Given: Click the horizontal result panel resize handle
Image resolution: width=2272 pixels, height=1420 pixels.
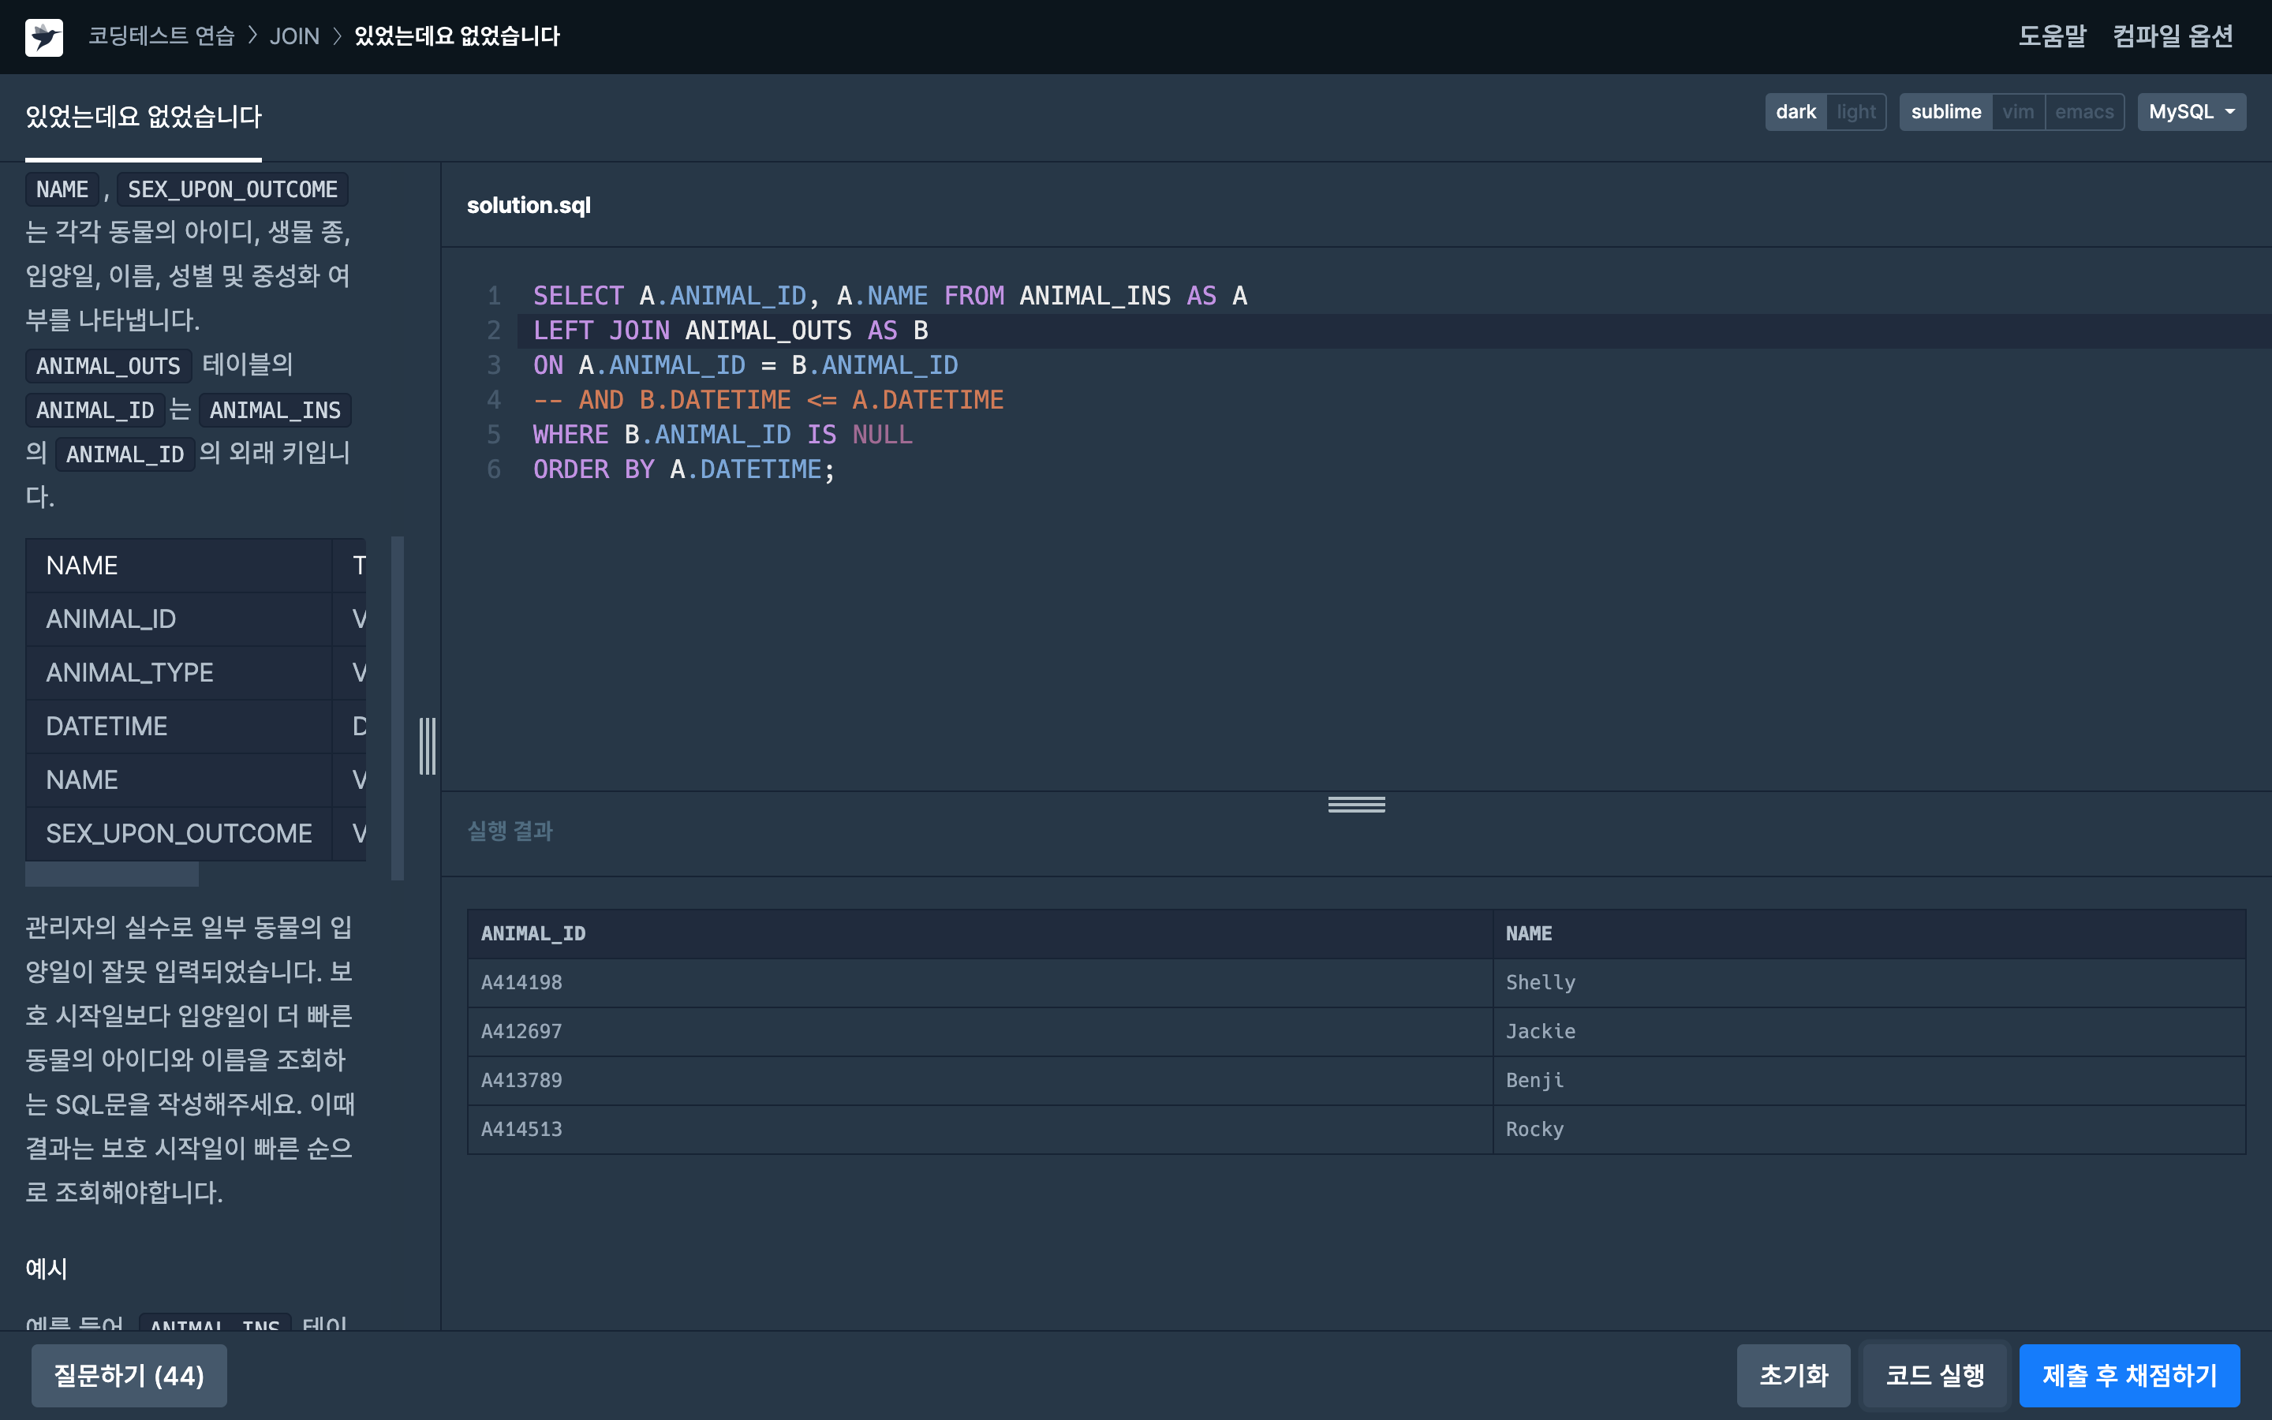Looking at the screenshot, I should coord(1355,804).
